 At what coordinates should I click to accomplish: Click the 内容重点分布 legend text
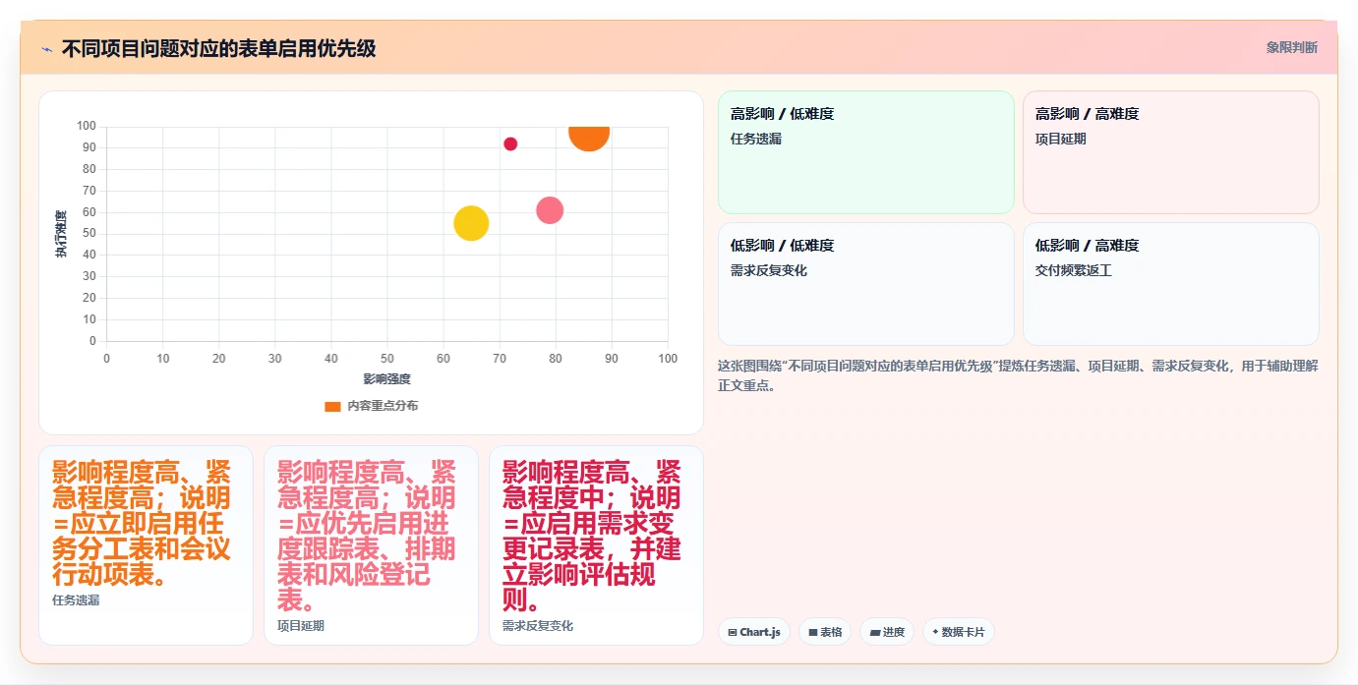click(x=383, y=406)
